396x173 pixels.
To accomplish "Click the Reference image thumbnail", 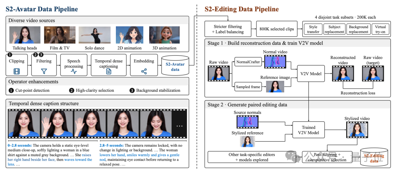I will (274, 87).
